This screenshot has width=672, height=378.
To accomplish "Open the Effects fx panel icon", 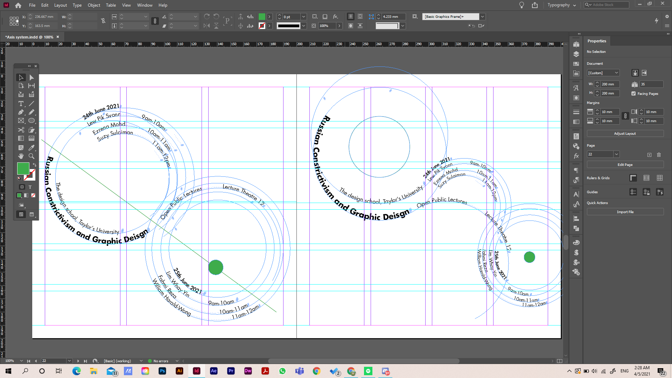I will pyautogui.click(x=576, y=156).
